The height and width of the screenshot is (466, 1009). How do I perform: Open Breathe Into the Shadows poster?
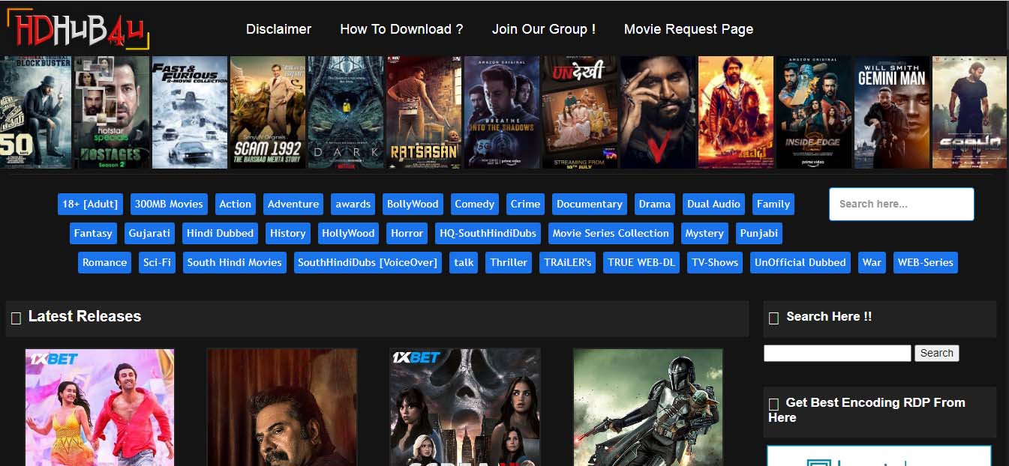(502, 112)
